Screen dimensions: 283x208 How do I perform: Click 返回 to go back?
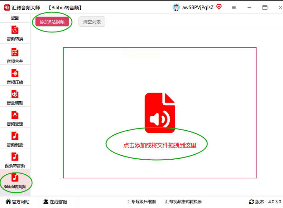[x=15, y=18]
